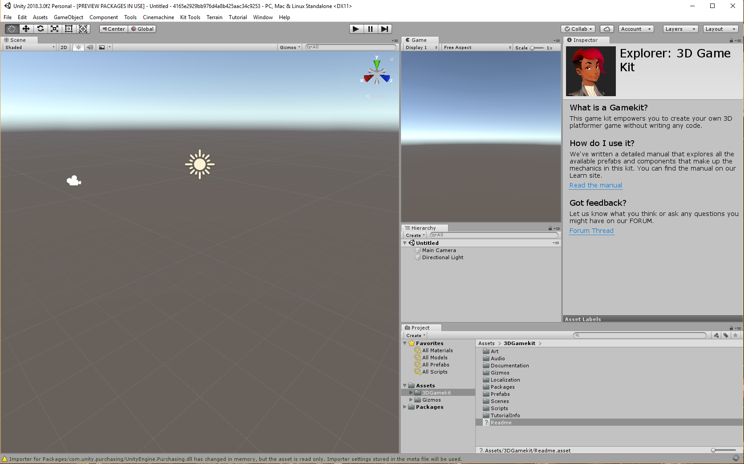Expand the 3DGamekit folder arrow
This screenshot has height=464, width=744.
coord(411,393)
